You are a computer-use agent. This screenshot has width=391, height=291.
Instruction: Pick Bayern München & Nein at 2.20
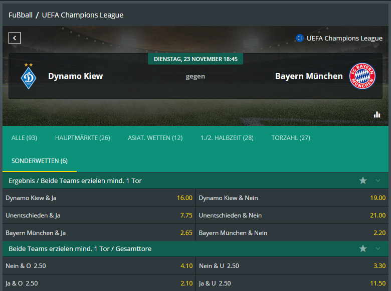[x=292, y=232]
